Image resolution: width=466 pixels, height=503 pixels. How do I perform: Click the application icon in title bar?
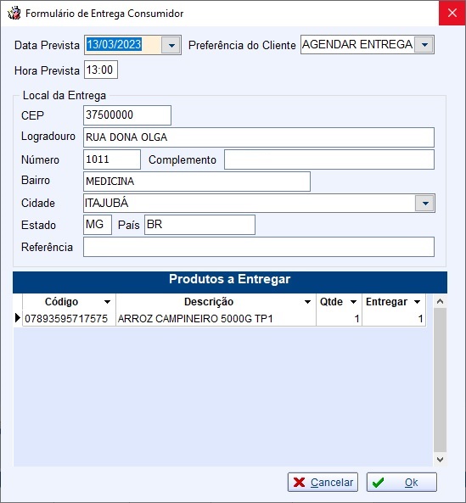tap(14, 14)
